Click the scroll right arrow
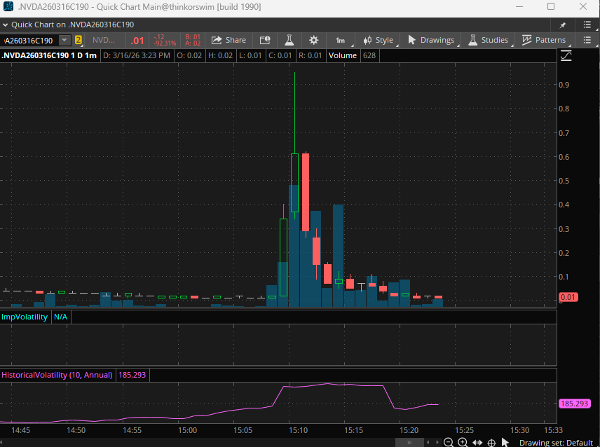600x447 pixels. (x=437, y=442)
